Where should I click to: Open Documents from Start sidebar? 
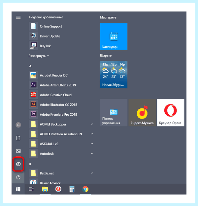(x=18, y=138)
